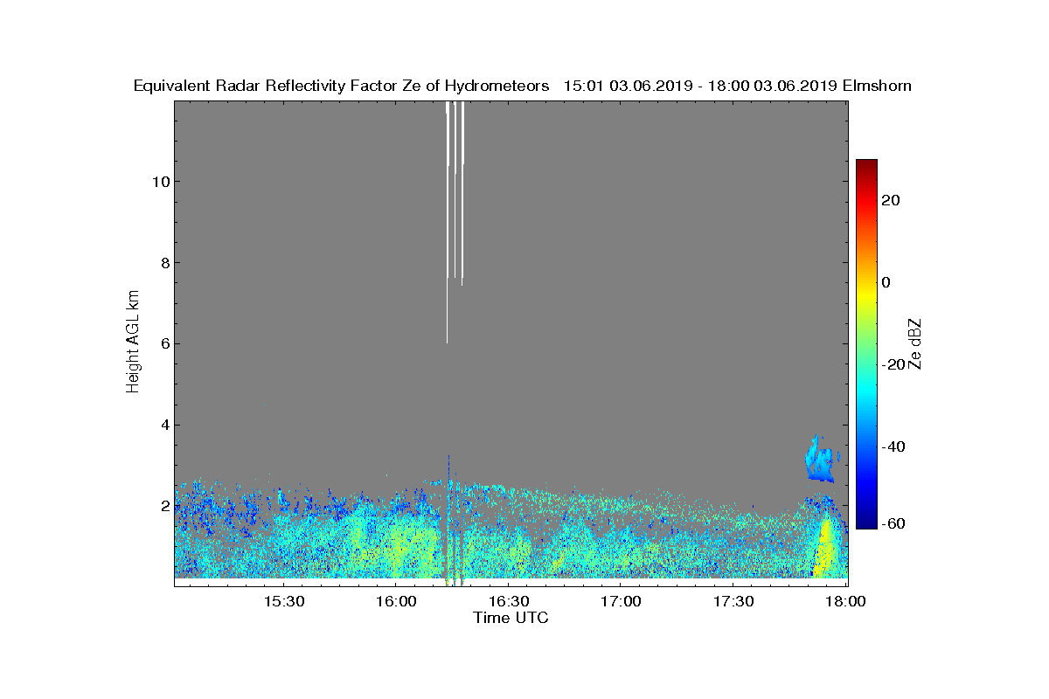
Task: Click the 8 km height tick label
Action: 164,263
